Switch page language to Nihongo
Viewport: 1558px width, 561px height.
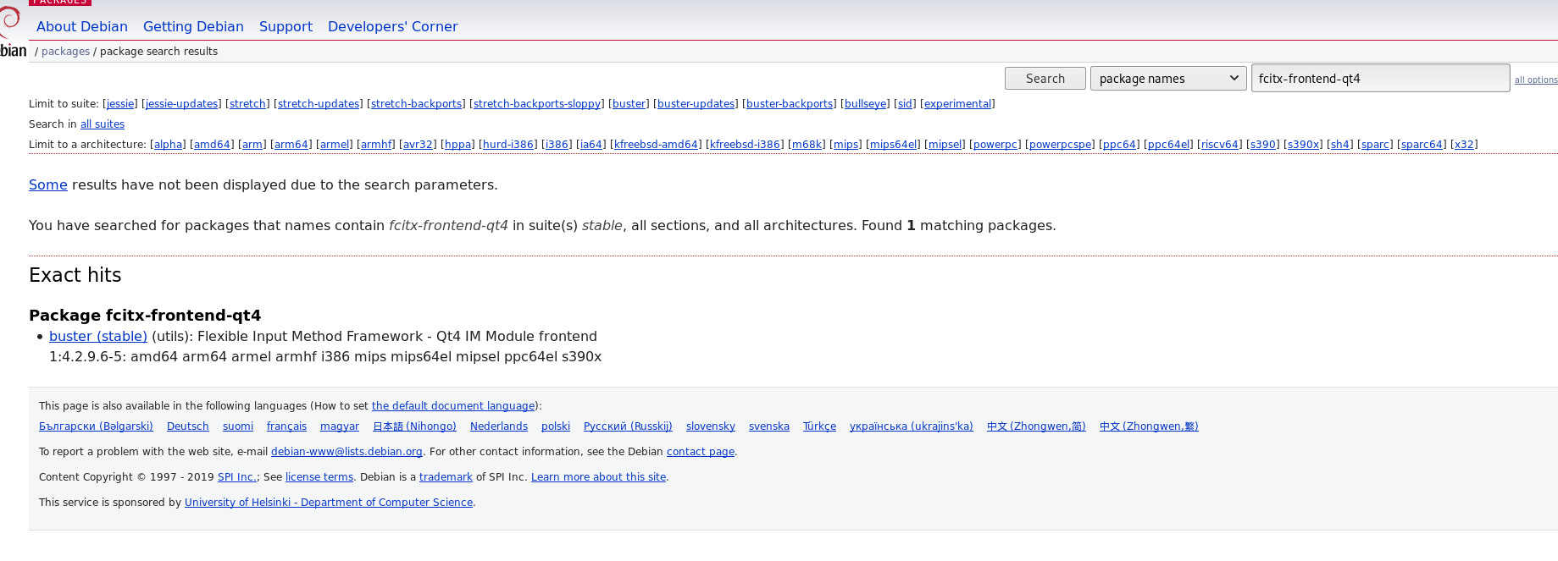pos(414,426)
